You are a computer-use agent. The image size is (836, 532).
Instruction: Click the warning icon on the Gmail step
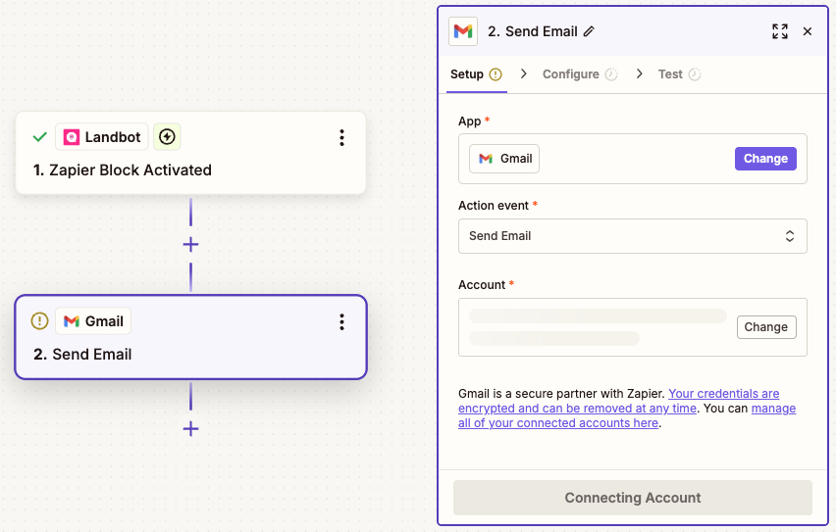(x=39, y=321)
